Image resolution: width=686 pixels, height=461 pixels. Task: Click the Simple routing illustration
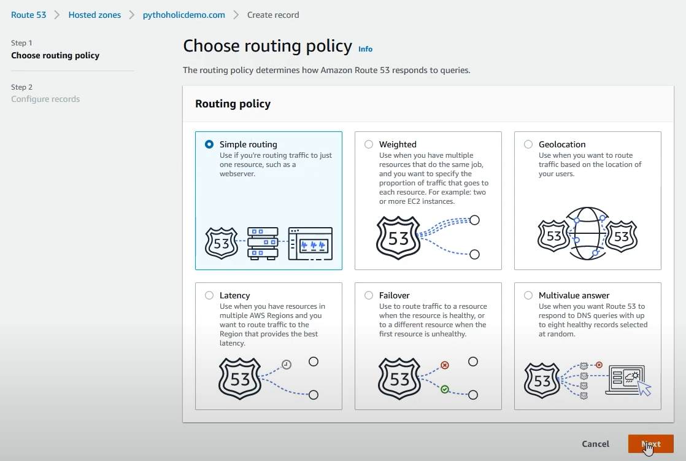(269, 244)
